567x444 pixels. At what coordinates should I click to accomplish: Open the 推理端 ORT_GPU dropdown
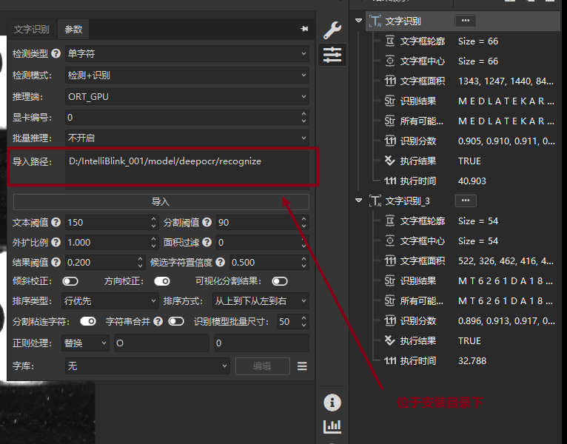pos(187,96)
